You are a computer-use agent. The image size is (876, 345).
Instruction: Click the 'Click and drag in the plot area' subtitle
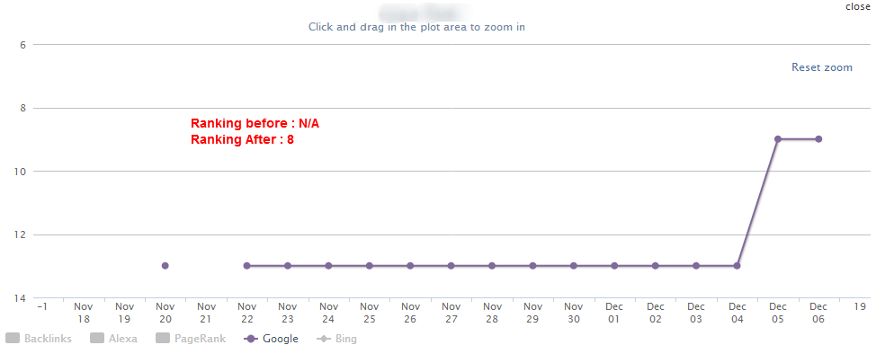click(x=416, y=27)
